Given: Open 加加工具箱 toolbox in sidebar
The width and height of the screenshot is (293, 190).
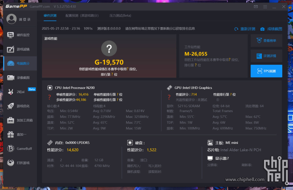Looking at the screenshot, I should tap(20, 120).
